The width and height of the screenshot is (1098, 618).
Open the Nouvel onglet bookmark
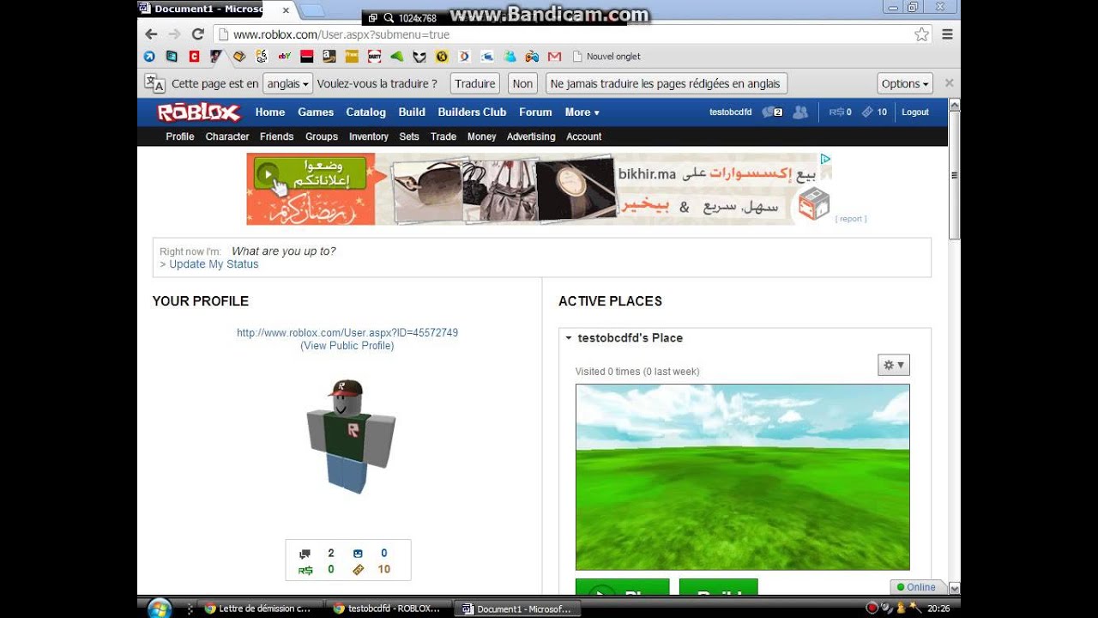click(x=606, y=57)
